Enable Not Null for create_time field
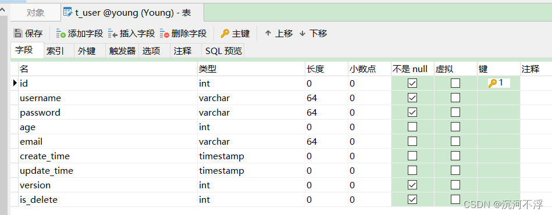 [412, 156]
